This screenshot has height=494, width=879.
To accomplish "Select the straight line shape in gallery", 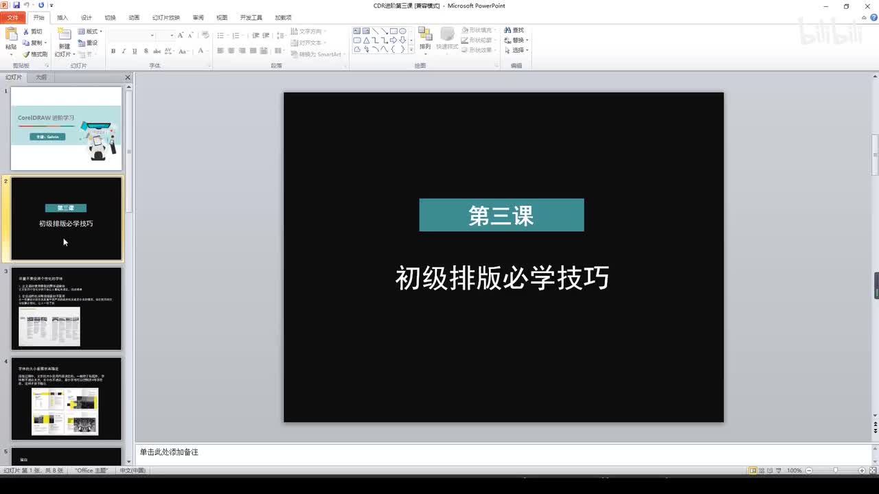I will pos(376,31).
